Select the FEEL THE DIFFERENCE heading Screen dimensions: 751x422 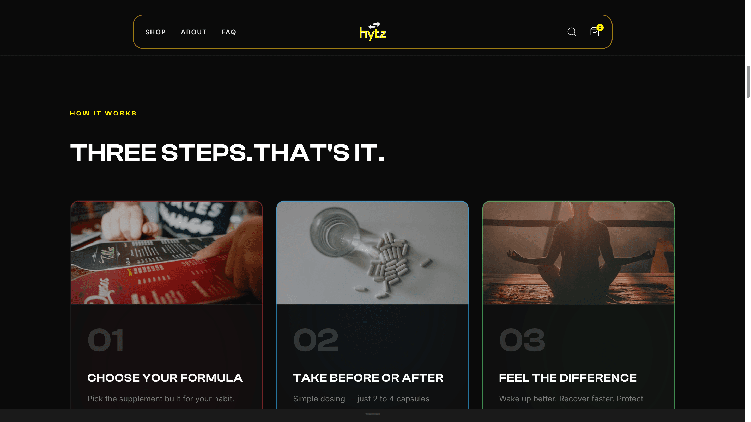[568, 378]
